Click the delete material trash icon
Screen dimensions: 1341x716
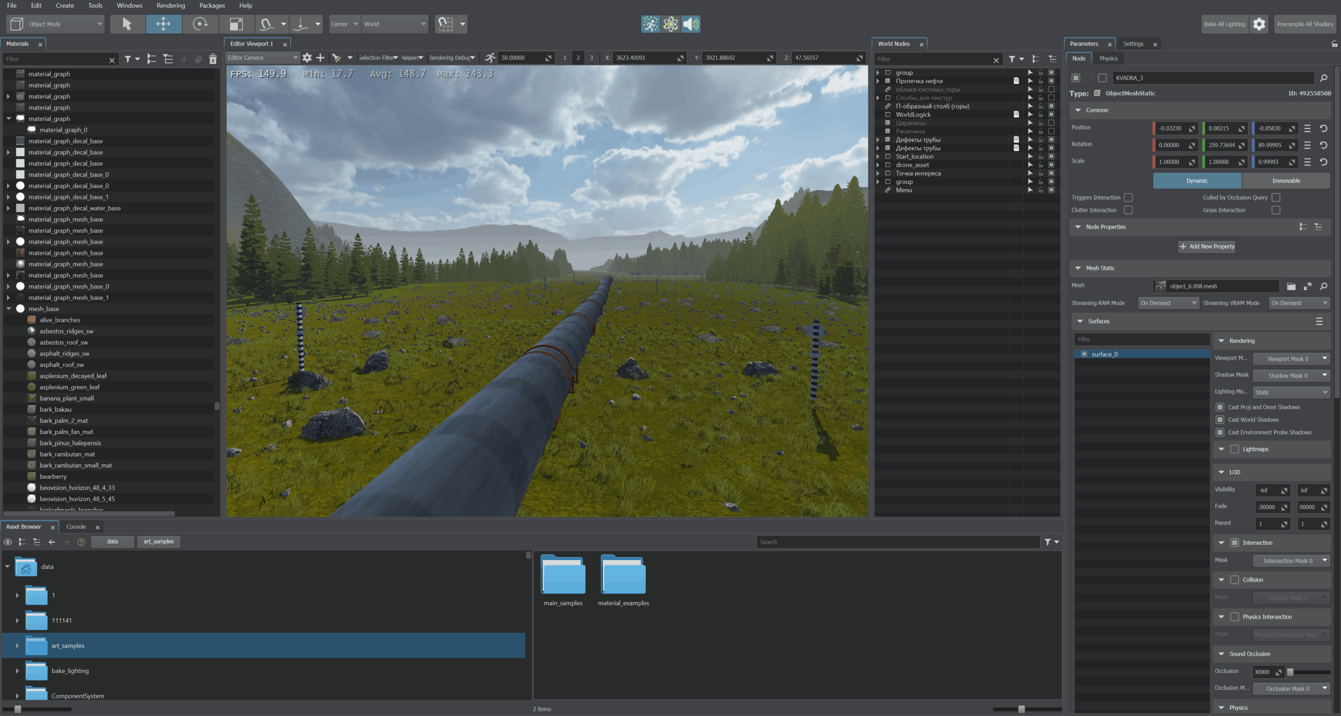click(213, 59)
